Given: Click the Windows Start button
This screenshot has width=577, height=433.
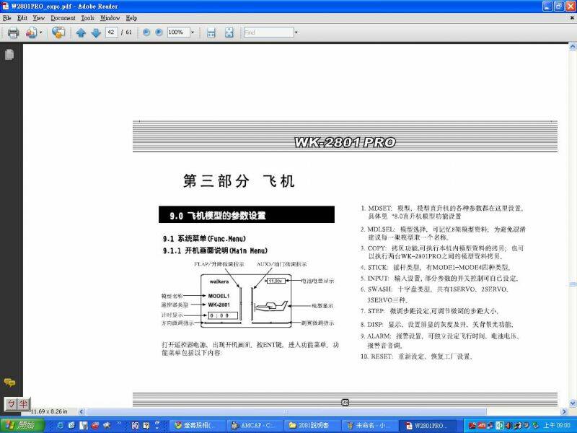Looking at the screenshot, I should pos(22,426).
